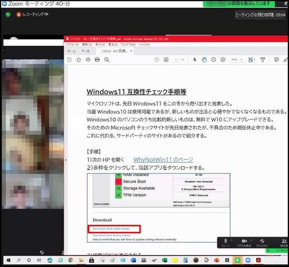
Task: Select the 210720 W11互換 document tab
Action: (x=114, y=51)
